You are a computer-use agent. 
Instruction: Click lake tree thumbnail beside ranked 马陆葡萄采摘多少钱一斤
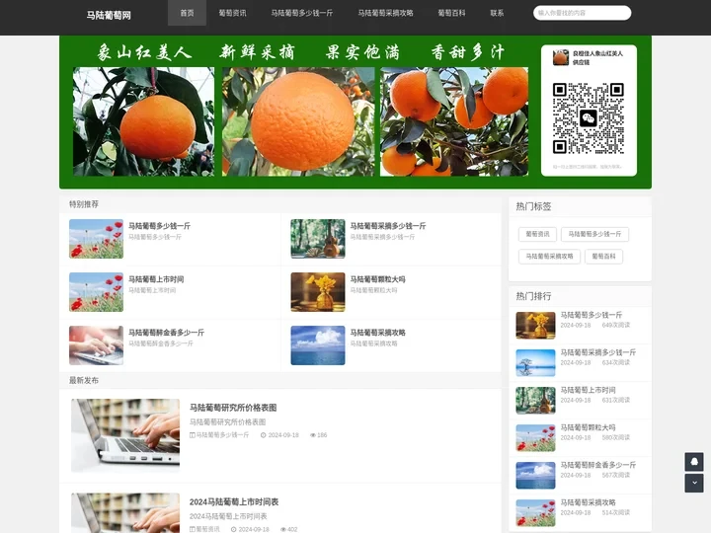tap(535, 363)
